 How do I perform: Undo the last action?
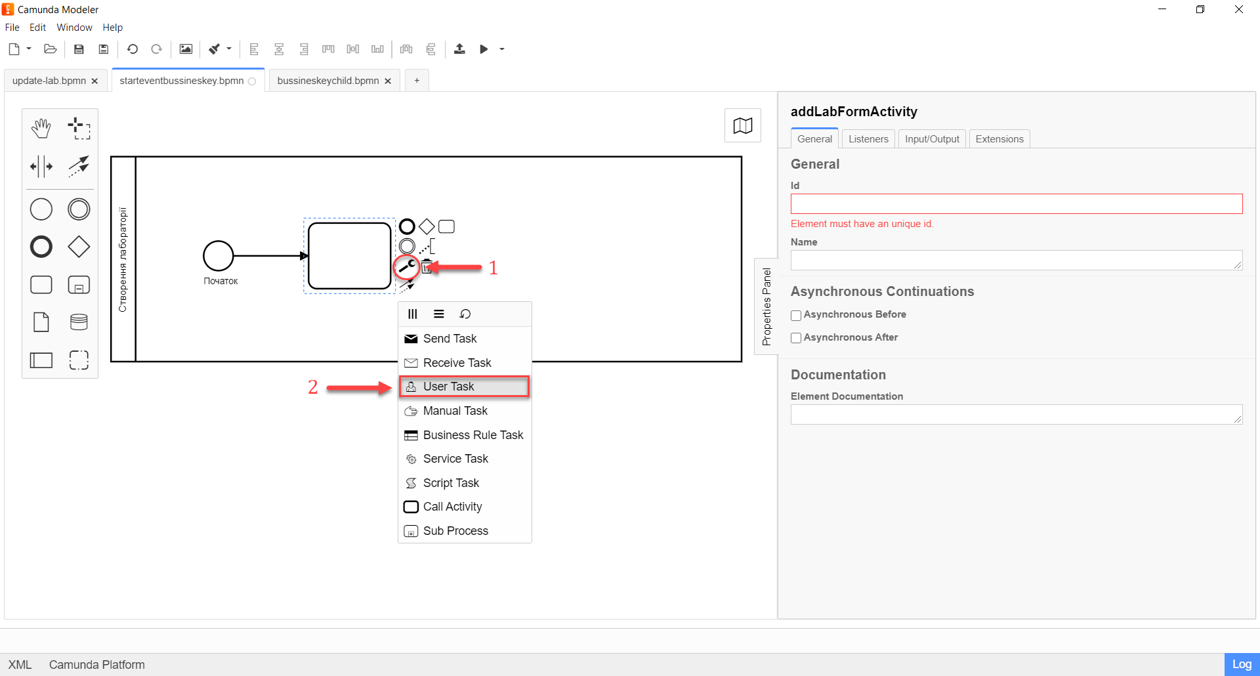133,49
